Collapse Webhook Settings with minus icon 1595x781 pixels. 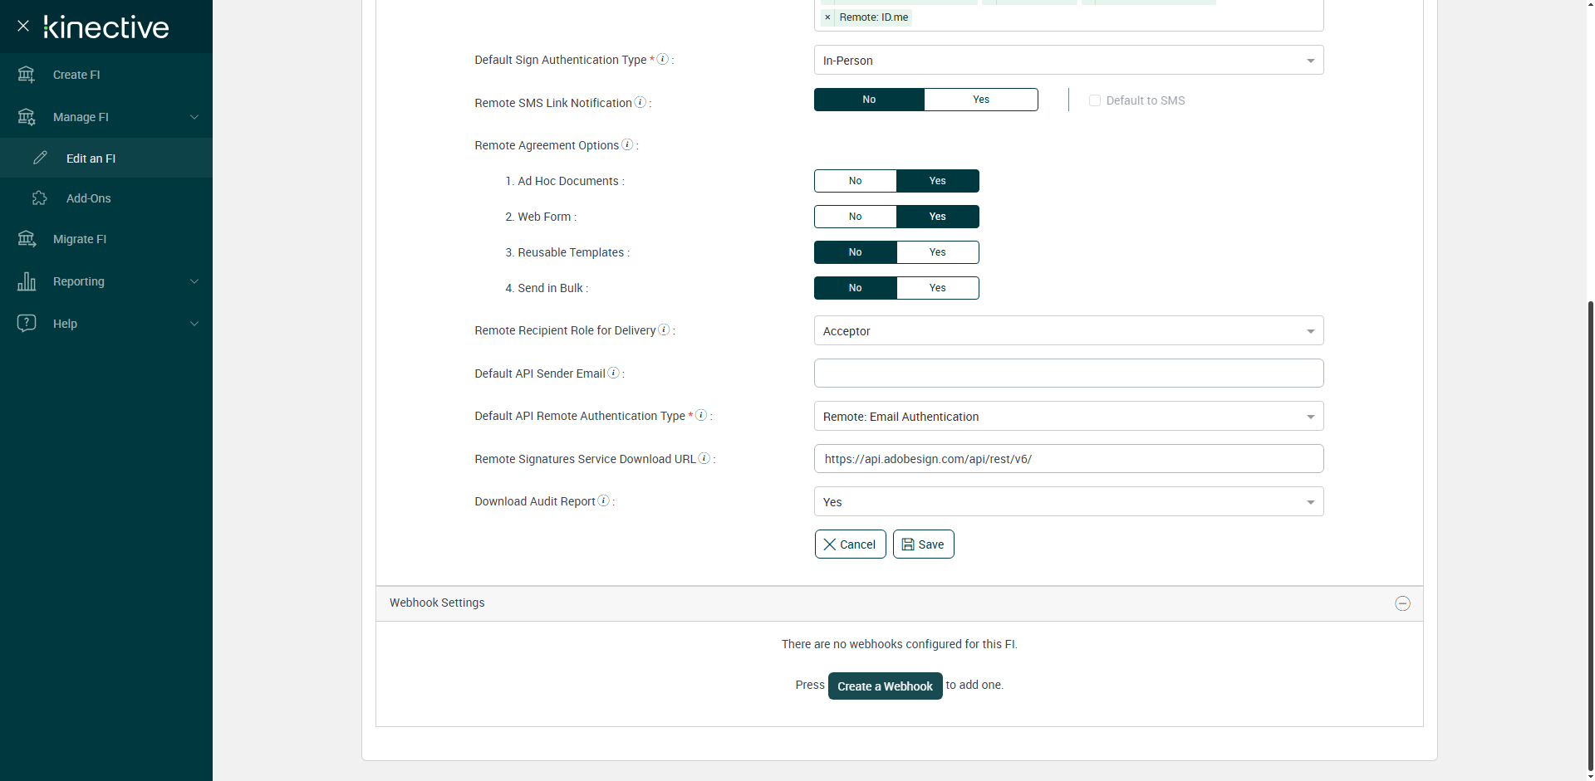pyautogui.click(x=1402, y=603)
